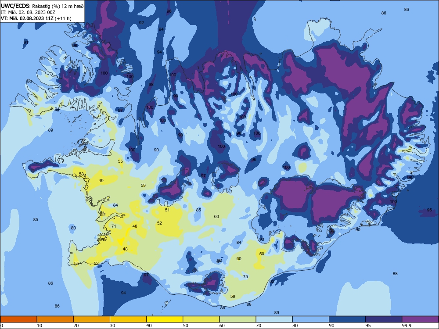Click the legend tick label '70'
Viewport: 439px width, 329px height.
(x=259, y=325)
